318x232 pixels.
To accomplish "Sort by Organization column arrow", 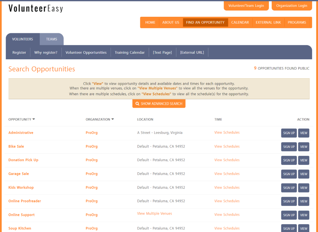I will tap(112, 119).
